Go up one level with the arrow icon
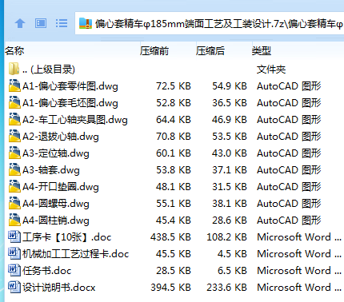Viewport: 344px width, 302px height. click(20, 23)
